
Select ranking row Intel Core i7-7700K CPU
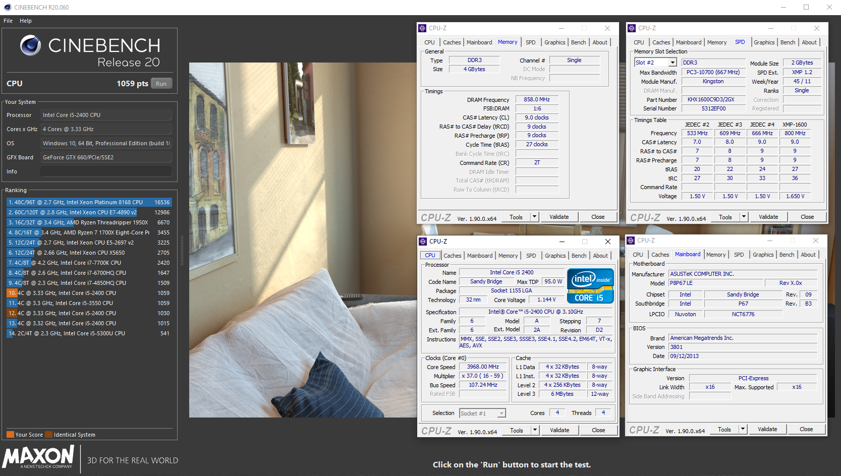(89, 263)
